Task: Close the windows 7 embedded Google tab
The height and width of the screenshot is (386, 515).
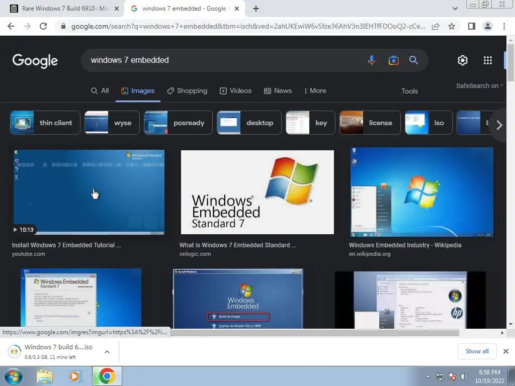Action: click(x=237, y=9)
